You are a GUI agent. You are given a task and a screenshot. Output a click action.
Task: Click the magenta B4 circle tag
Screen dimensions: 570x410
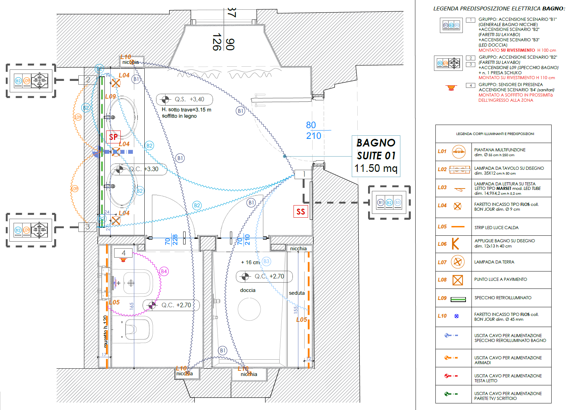click(x=164, y=271)
